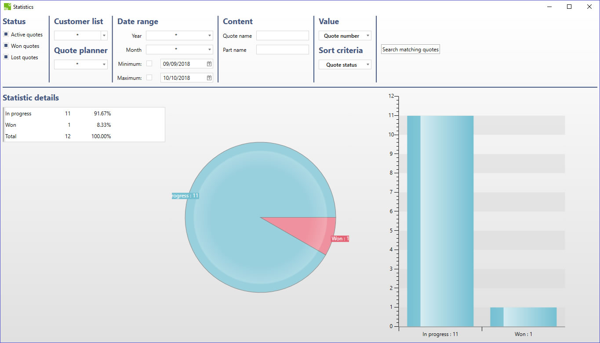Enable the Minimum date checkbox

(149, 64)
